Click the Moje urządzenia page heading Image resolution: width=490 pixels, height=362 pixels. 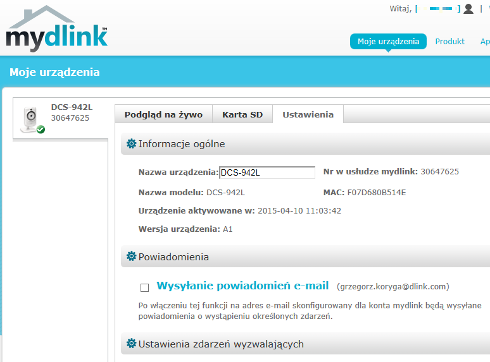click(x=54, y=72)
